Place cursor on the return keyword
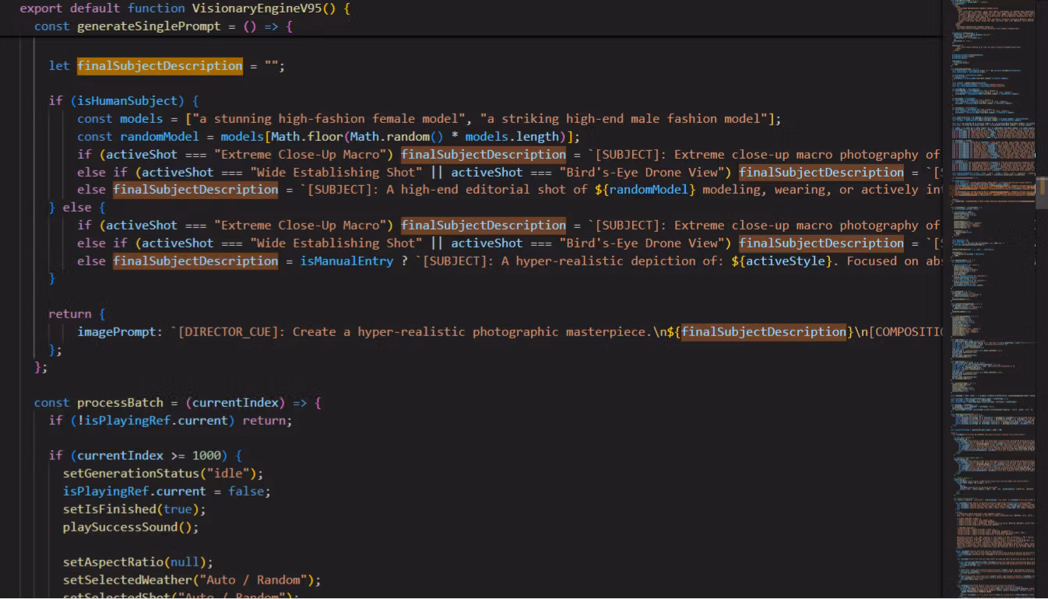The image size is (1048, 599). coord(69,314)
